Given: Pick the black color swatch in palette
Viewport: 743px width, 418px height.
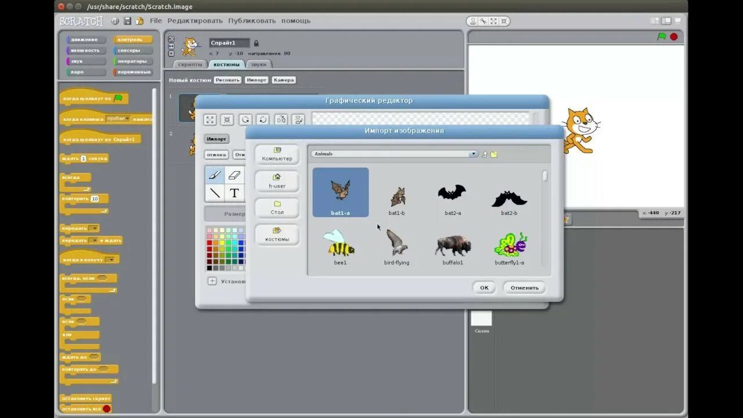Looking at the screenshot, I should pyautogui.click(x=210, y=268).
